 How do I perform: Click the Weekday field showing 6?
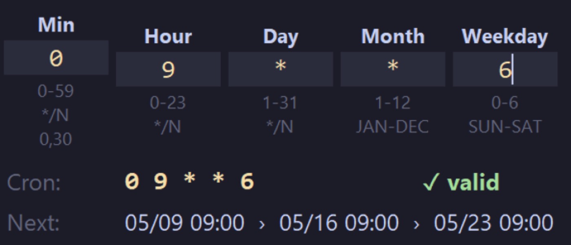[505, 69]
